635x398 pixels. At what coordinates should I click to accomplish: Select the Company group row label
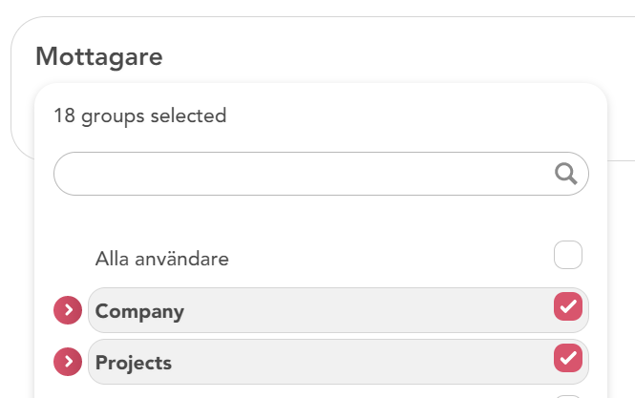pyautogui.click(x=139, y=311)
